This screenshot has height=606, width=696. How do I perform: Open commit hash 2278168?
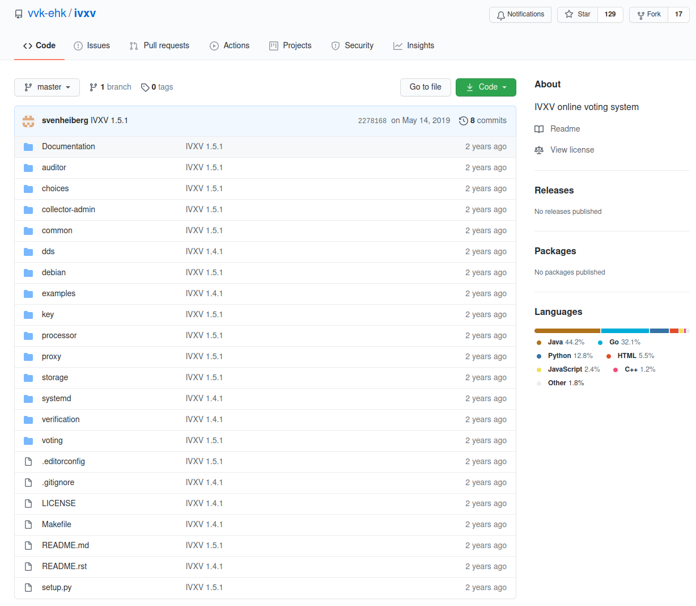tap(372, 121)
